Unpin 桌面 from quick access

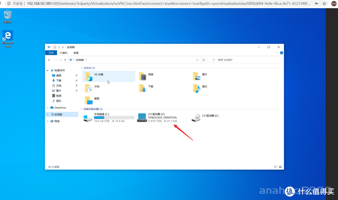pyautogui.click(x=76, y=76)
